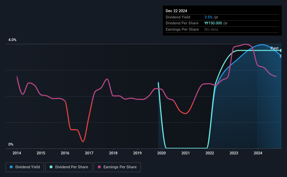Select the 2018 label on the time axis
Image resolution: width=287 pixels, height=177 pixels.
[113, 153]
